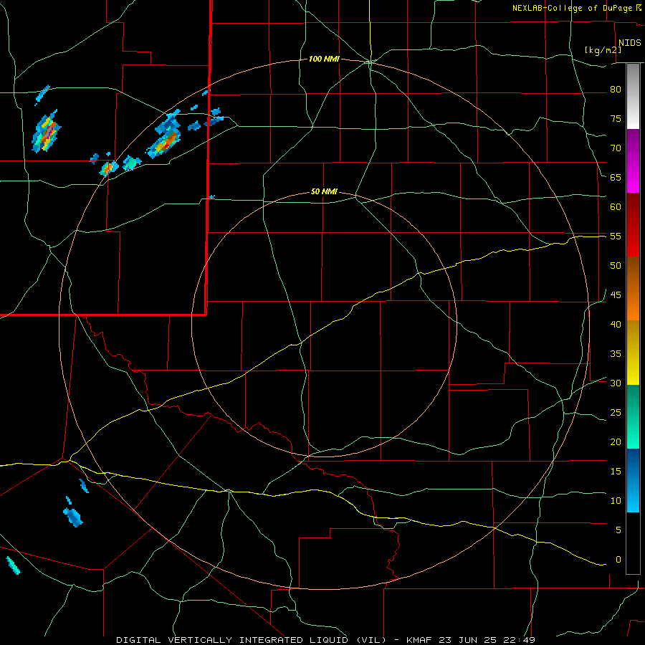The image size is (645, 645).
Task: Click the 25 value on color scale
Action: tap(616, 413)
